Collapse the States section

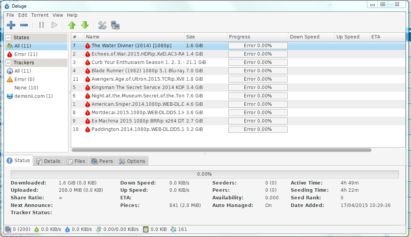[8, 37]
